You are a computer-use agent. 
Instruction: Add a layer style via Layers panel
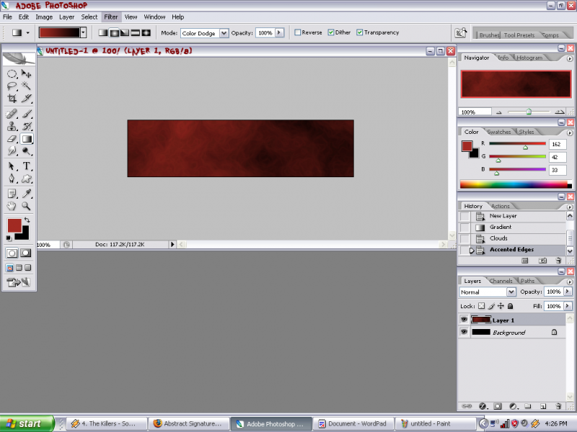coord(483,406)
